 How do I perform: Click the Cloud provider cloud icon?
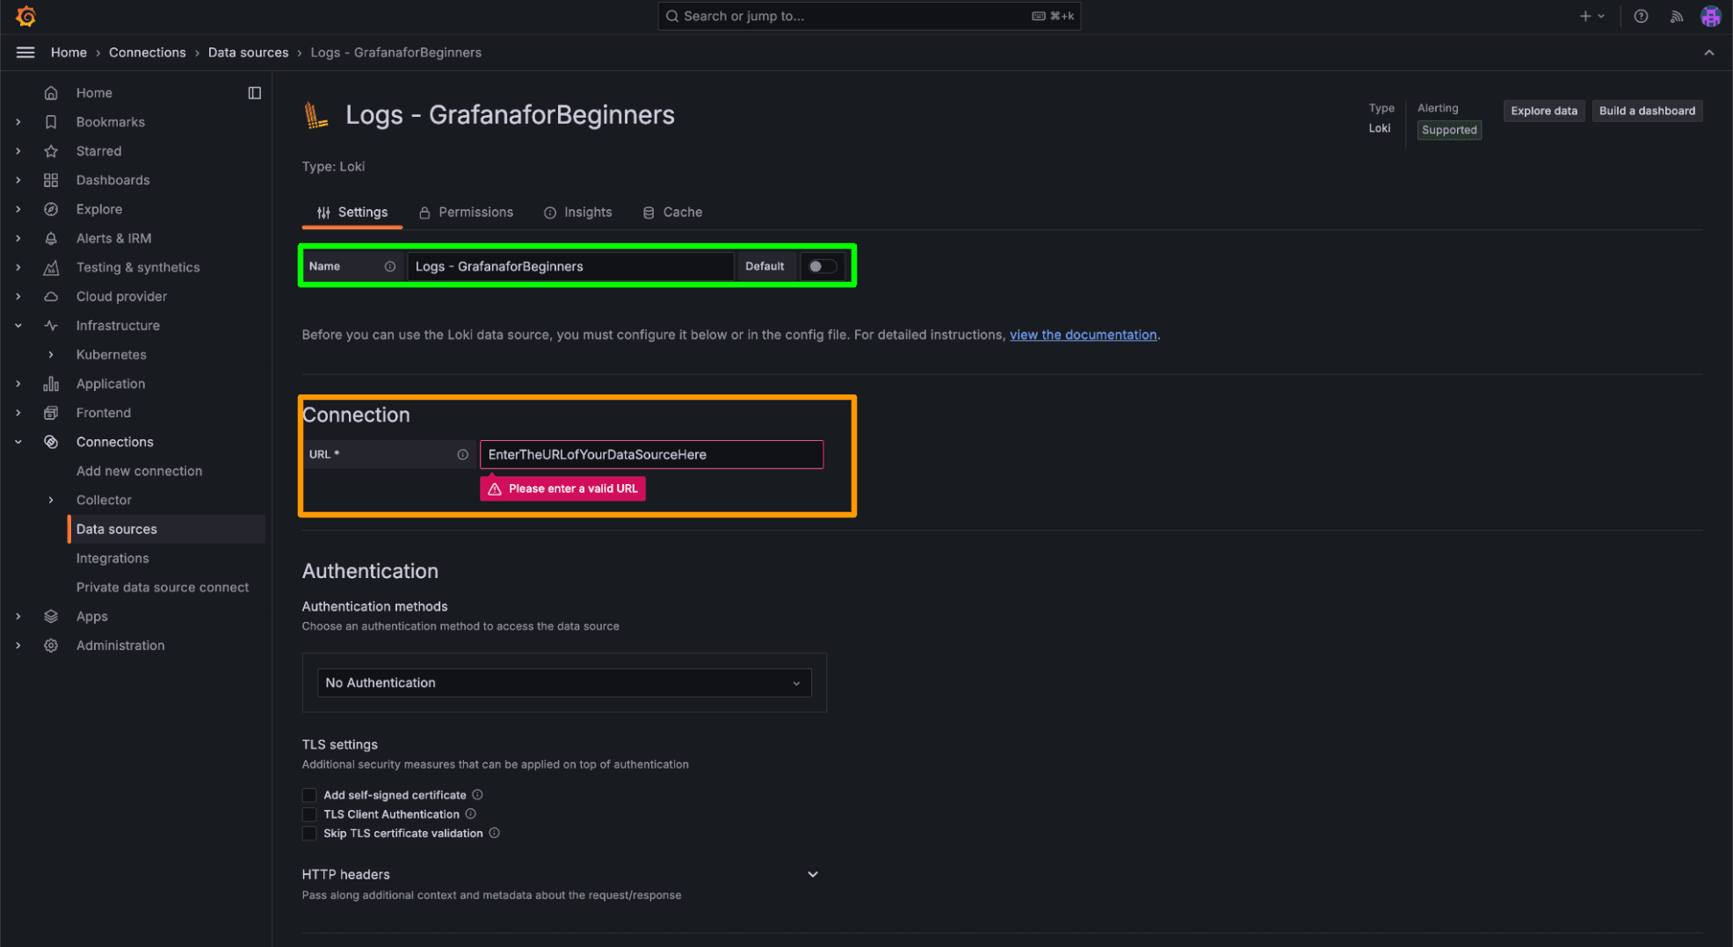click(51, 296)
